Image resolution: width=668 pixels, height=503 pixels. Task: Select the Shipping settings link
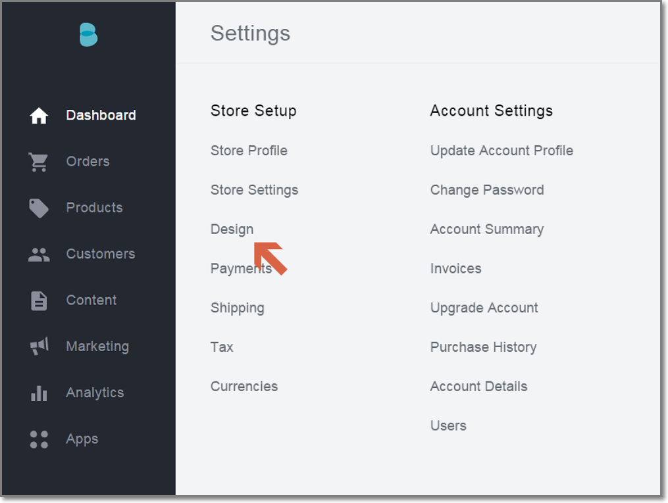tap(237, 308)
